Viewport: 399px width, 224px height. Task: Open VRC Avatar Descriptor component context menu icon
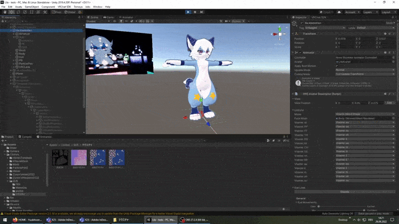pyautogui.click(x=393, y=94)
